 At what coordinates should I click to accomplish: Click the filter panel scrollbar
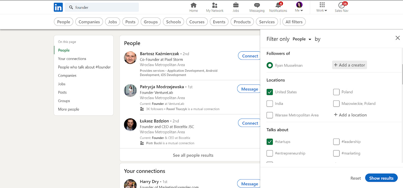point(402,74)
